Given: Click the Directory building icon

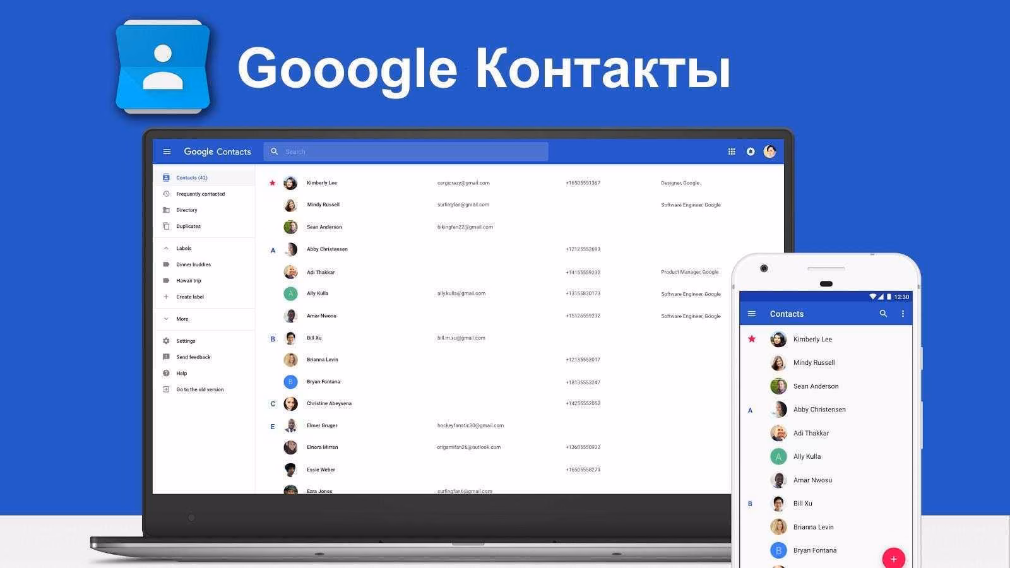Looking at the screenshot, I should [x=166, y=210].
